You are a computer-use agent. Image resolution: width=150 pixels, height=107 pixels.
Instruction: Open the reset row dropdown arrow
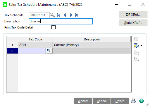(141, 45)
